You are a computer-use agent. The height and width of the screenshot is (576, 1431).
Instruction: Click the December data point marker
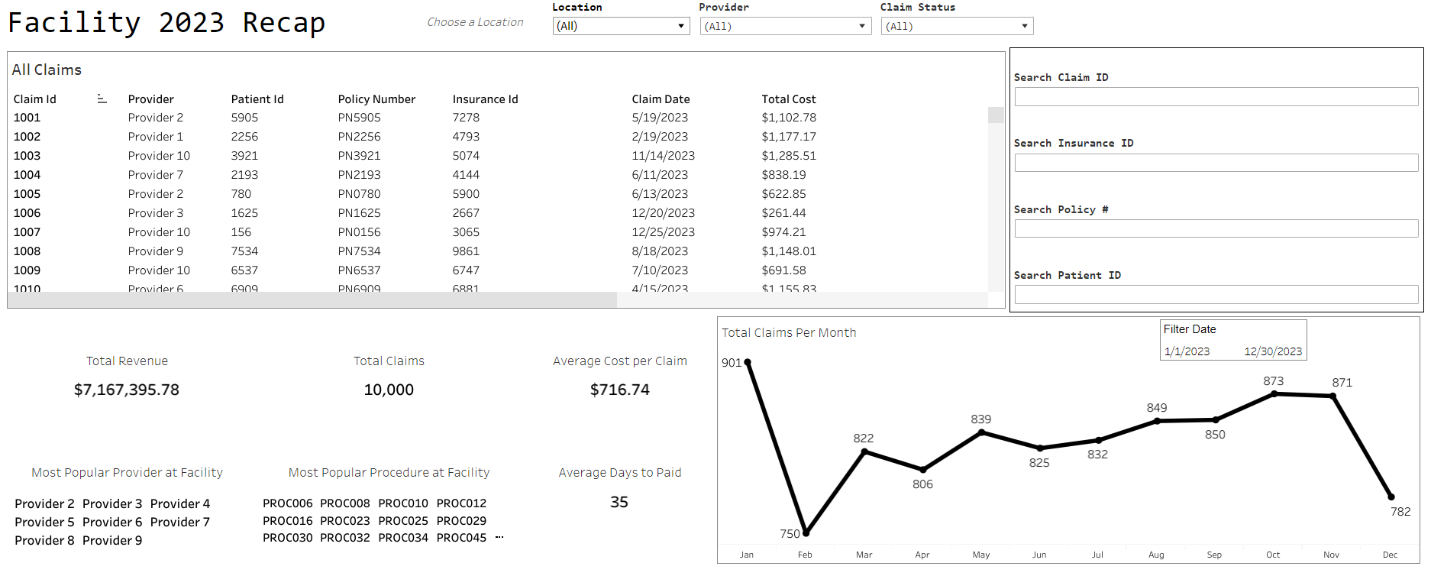click(x=1391, y=497)
